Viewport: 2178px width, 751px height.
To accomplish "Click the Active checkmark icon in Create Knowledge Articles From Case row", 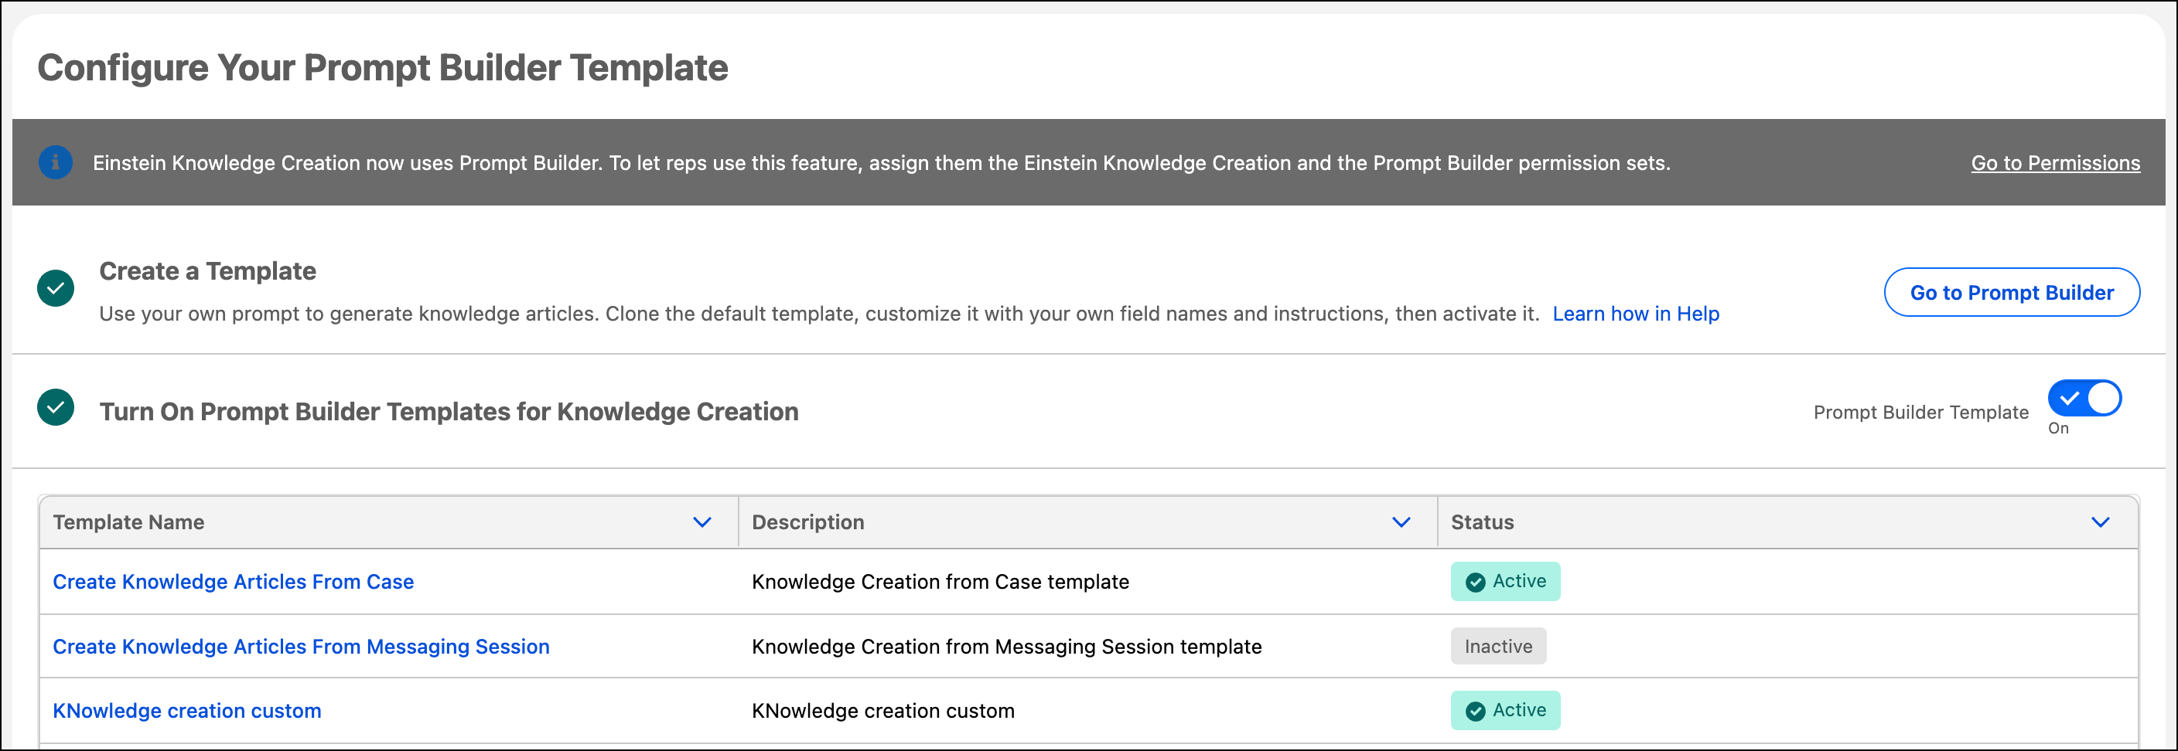I will coord(1476,582).
